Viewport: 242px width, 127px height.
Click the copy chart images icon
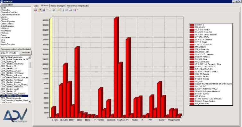pyautogui.click(x=71, y=10)
